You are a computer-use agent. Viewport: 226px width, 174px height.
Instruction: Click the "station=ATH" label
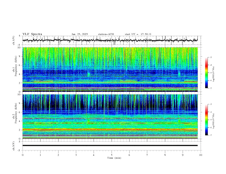pyautogui.click(x=106, y=34)
